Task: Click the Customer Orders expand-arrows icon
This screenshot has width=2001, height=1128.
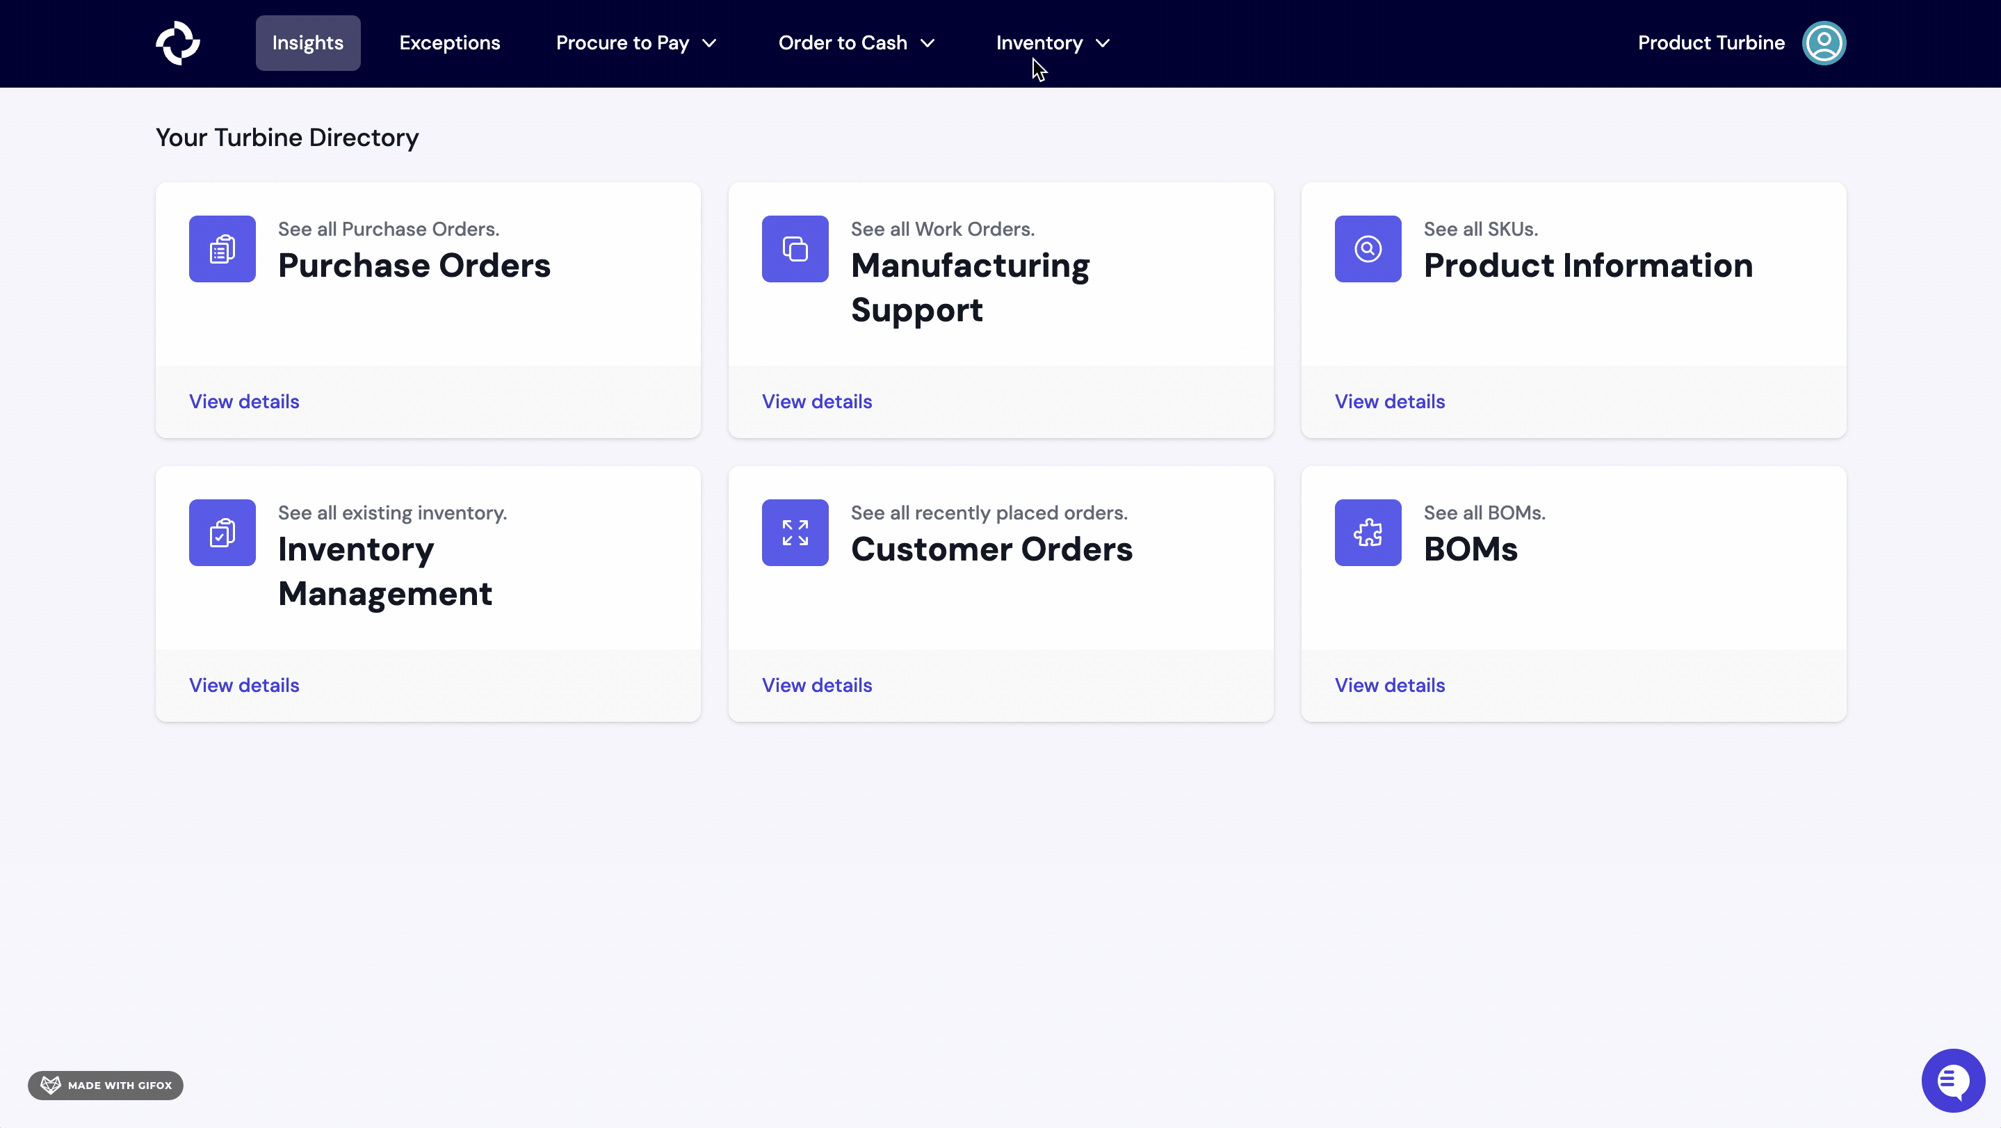Action: (x=795, y=532)
